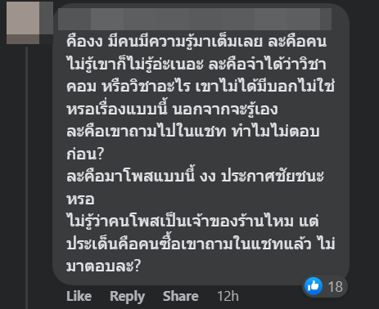Like this comment
The height and width of the screenshot is (309, 379).
click(79, 296)
